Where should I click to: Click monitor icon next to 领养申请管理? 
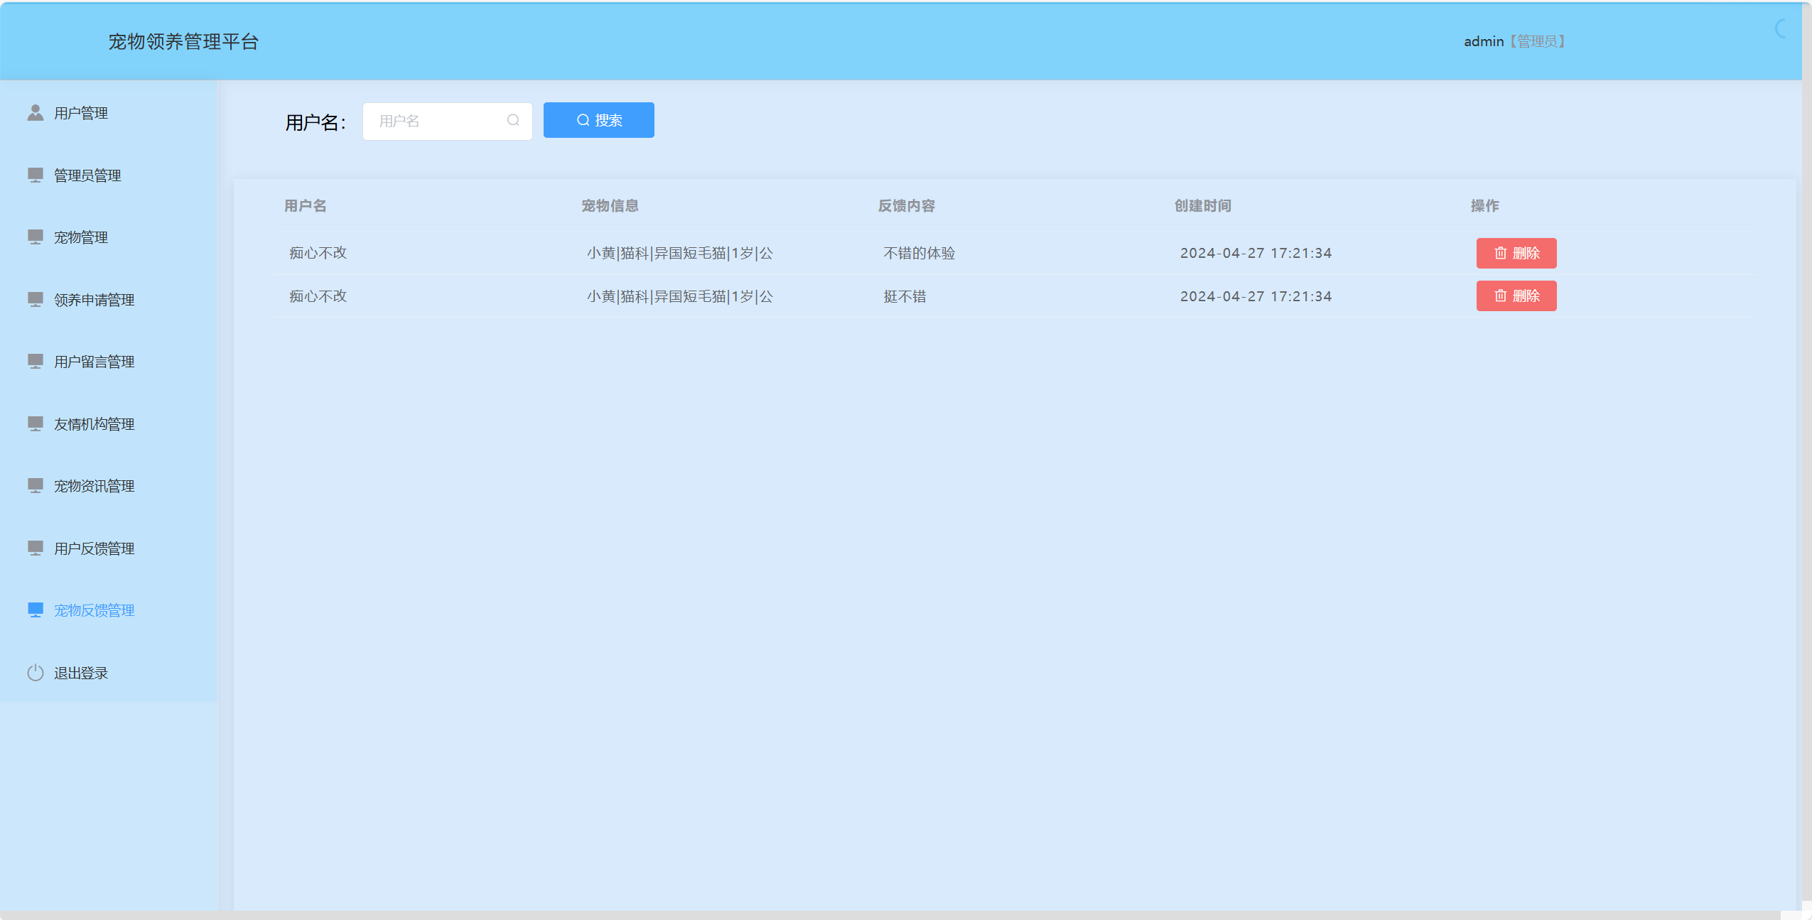click(36, 299)
